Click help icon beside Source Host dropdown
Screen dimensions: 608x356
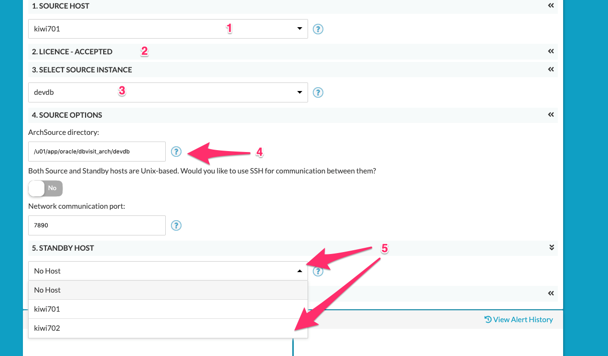point(318,29)
